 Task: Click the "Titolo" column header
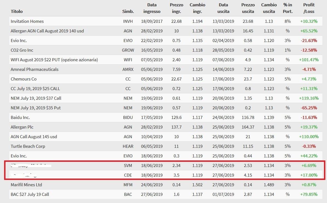[17, 12]
